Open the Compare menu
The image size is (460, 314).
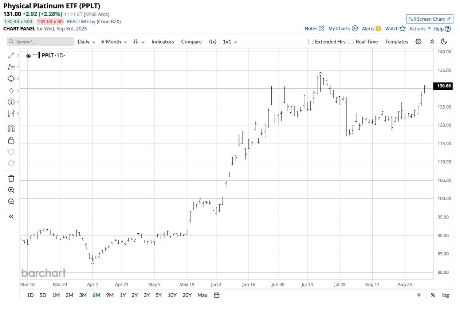[191, 41]
